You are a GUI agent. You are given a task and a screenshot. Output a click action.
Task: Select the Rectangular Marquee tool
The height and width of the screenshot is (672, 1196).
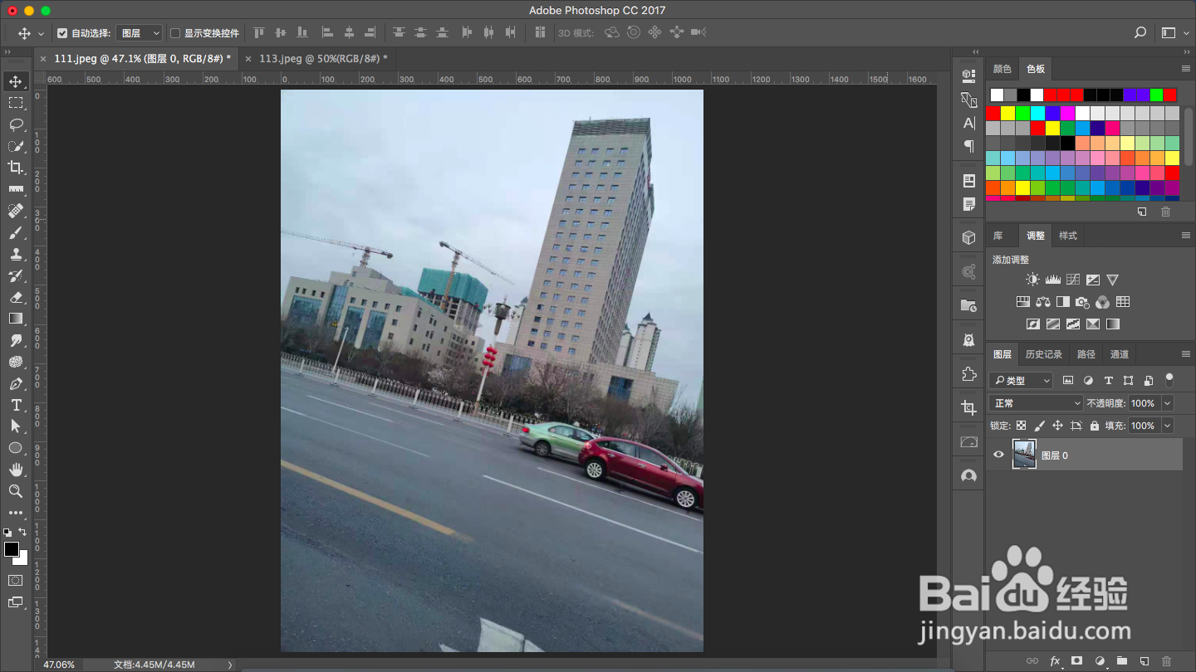click(16, 103)
